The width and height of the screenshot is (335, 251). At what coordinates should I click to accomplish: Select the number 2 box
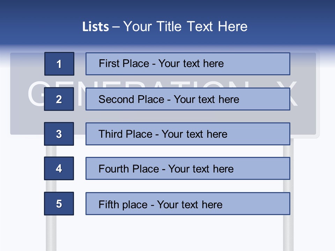pyautogui.click(x=59, y=99)
